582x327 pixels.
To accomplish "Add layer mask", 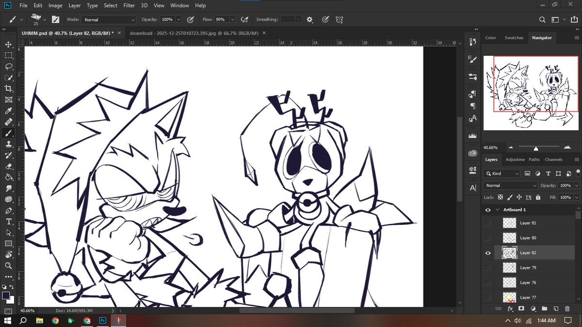I will [521, 309].
